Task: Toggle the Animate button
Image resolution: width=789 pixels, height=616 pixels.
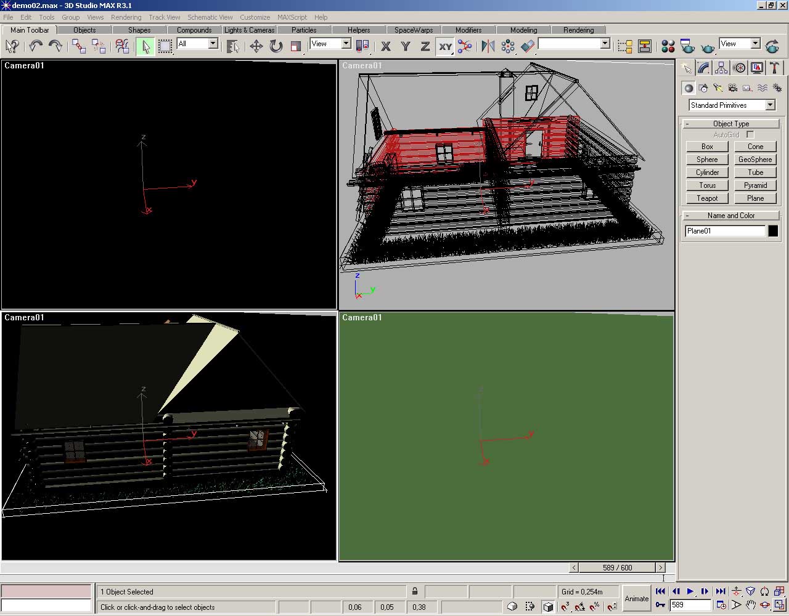Action: tap(636, 598)
